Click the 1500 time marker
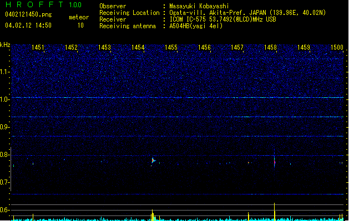 point(337,48)
